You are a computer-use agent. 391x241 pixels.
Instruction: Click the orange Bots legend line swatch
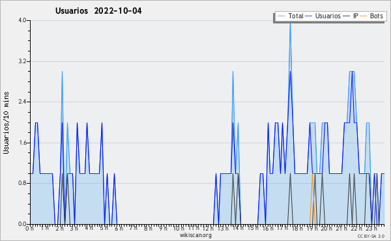coord(364,16)
